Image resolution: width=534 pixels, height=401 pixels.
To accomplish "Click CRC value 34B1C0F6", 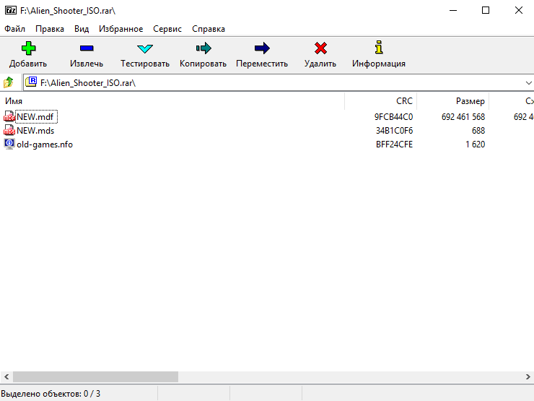I will 394,131.
